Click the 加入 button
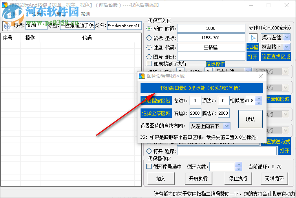The height and width of the screenshot is (198, 296). click(x=161, y=178)
